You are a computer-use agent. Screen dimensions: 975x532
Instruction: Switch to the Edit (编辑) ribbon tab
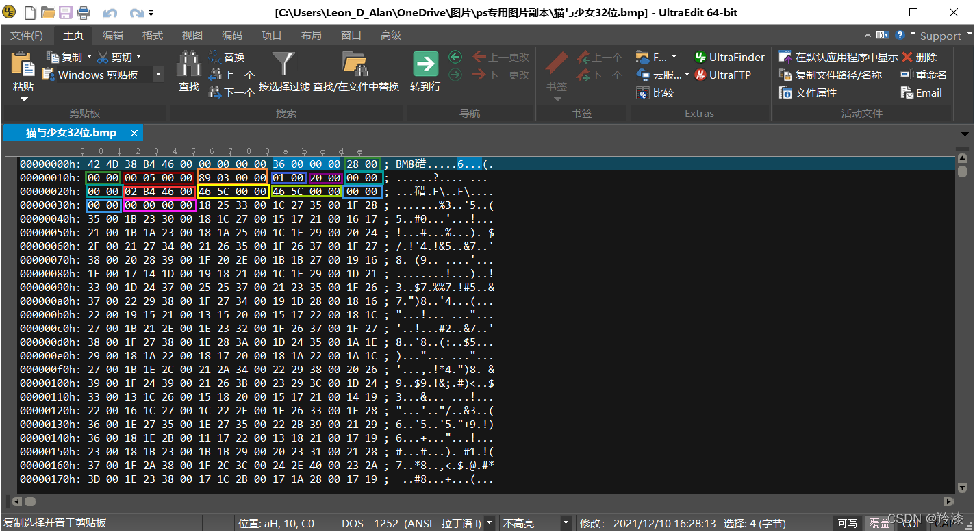(x=113, y=35)
